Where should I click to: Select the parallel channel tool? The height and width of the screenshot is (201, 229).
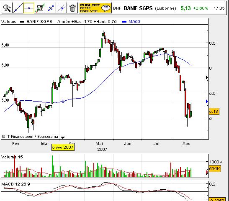pyautogui.click(x=62, y=8)
